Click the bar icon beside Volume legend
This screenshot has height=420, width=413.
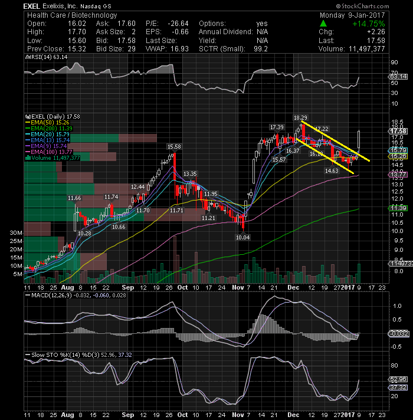28,158
